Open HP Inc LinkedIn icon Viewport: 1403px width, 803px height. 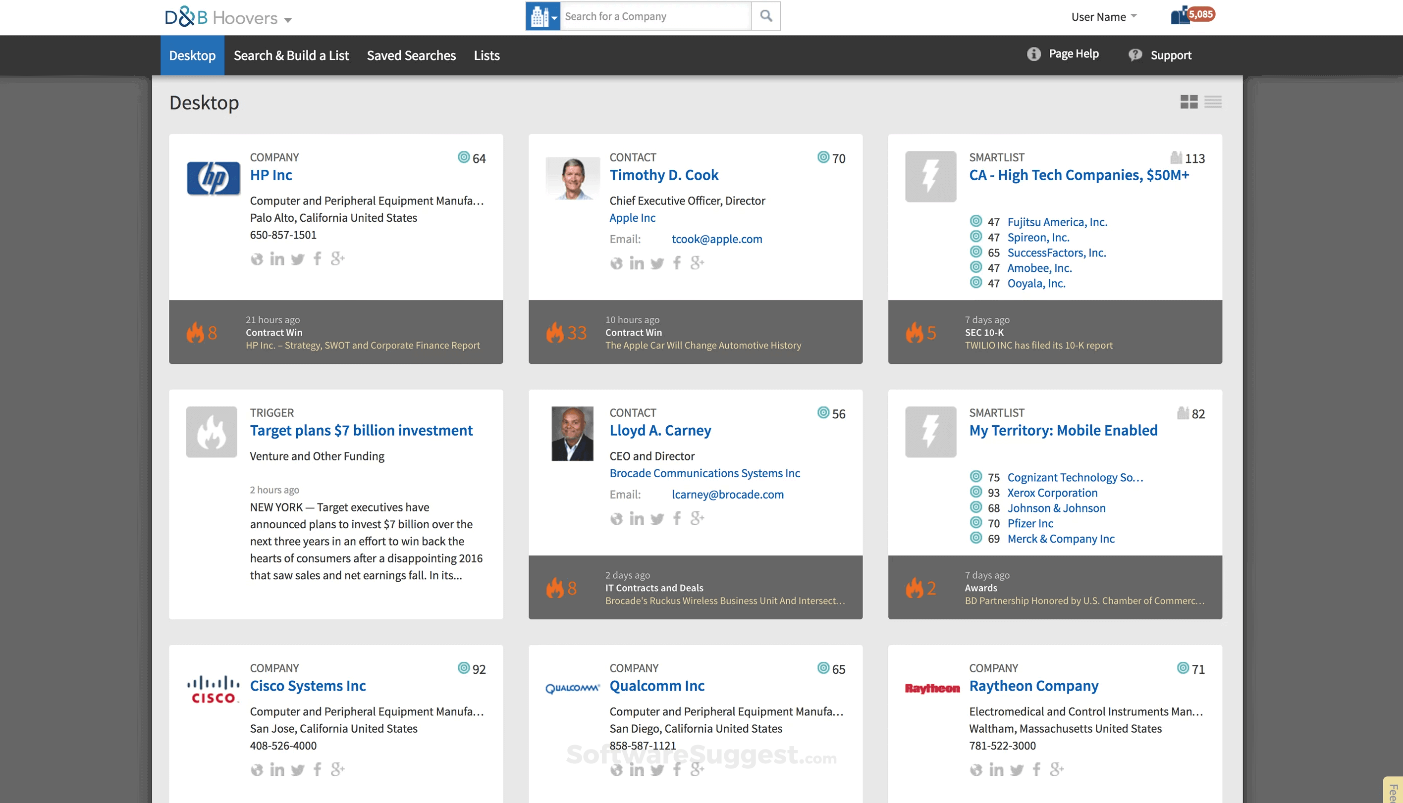277,258
